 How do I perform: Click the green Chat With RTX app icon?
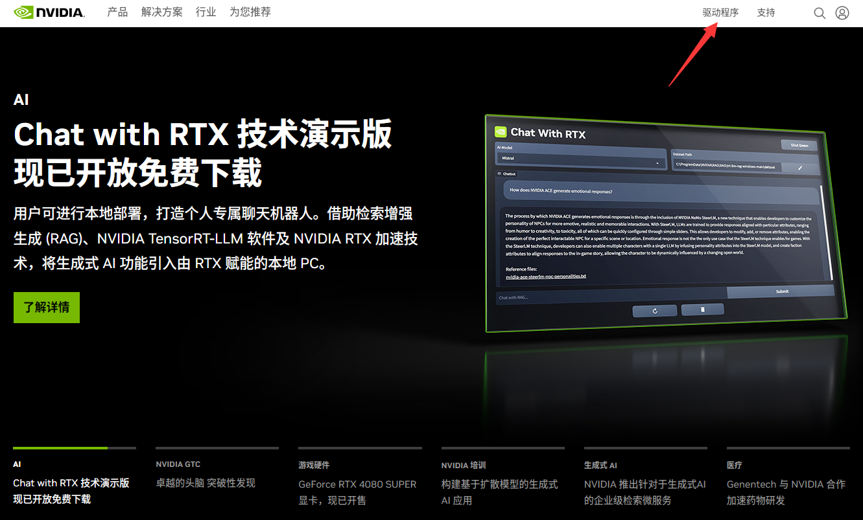coord(501,131)
